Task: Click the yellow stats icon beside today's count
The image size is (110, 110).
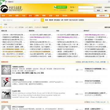Action: 1,27
